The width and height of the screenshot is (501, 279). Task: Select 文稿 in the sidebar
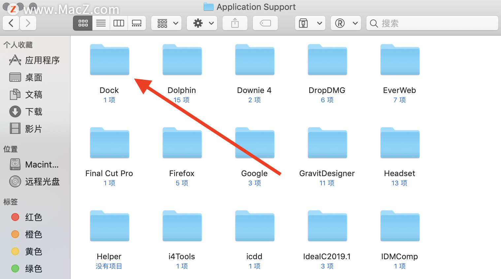(35, 95)
